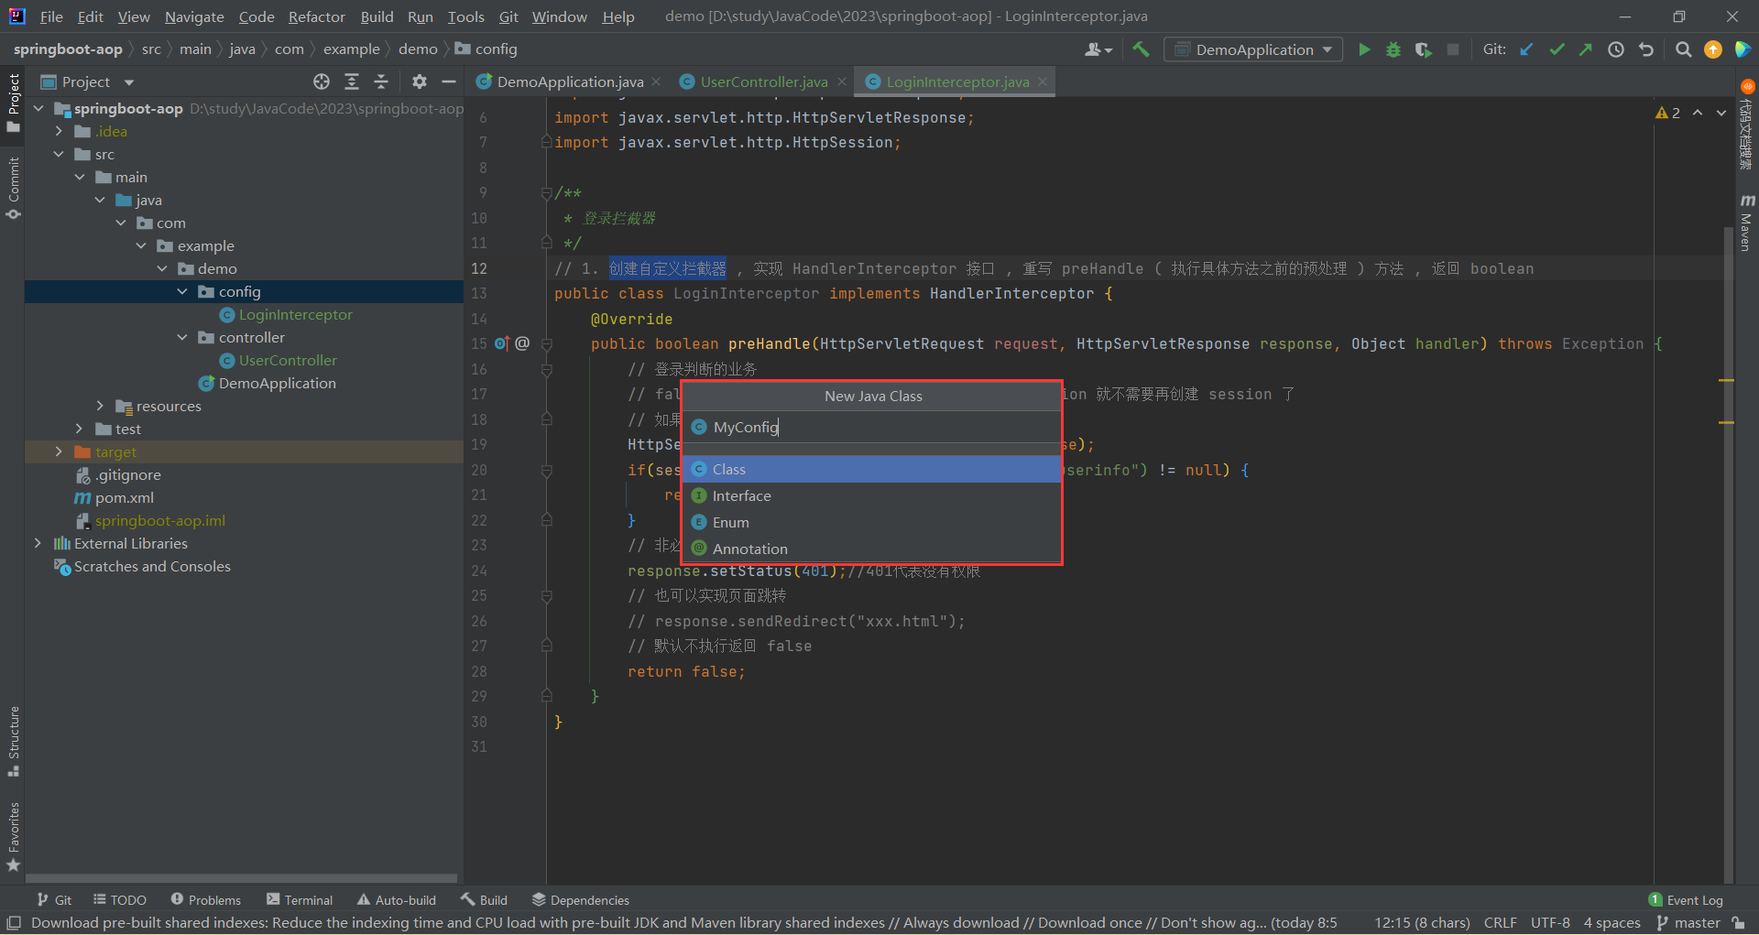Open the Commit tool window
The image size is (1759, 935).
13,188
